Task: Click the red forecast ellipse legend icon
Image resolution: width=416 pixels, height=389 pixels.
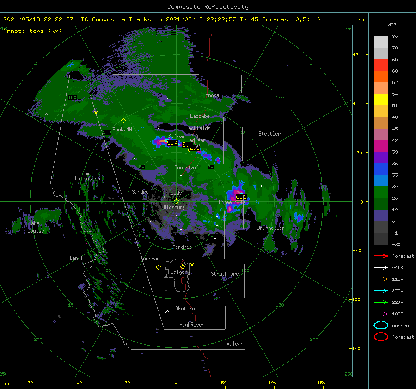Action: click(381, 337)
